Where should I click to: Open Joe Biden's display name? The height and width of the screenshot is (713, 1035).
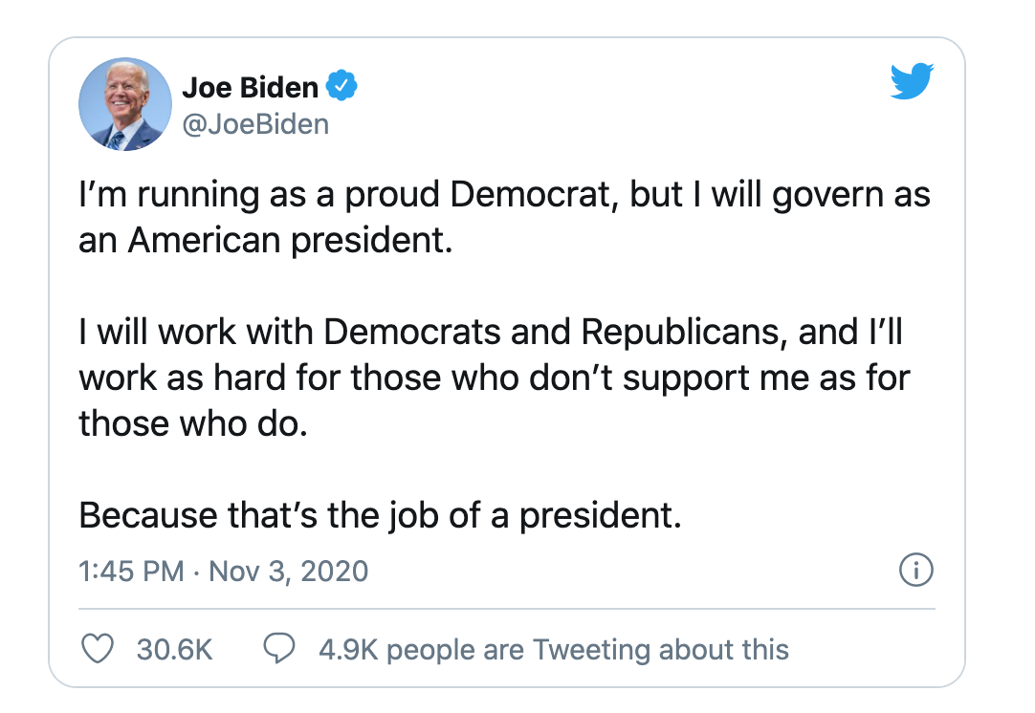click(x=251, y=86)
